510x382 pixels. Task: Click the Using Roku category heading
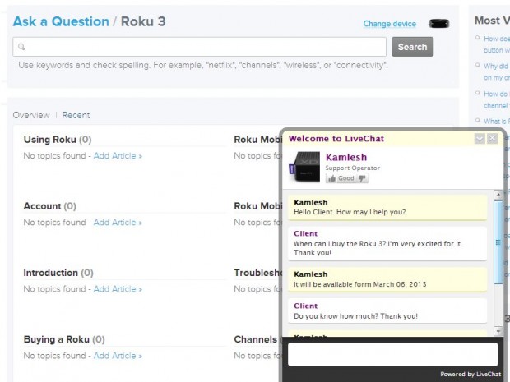[x=49, y=140]
